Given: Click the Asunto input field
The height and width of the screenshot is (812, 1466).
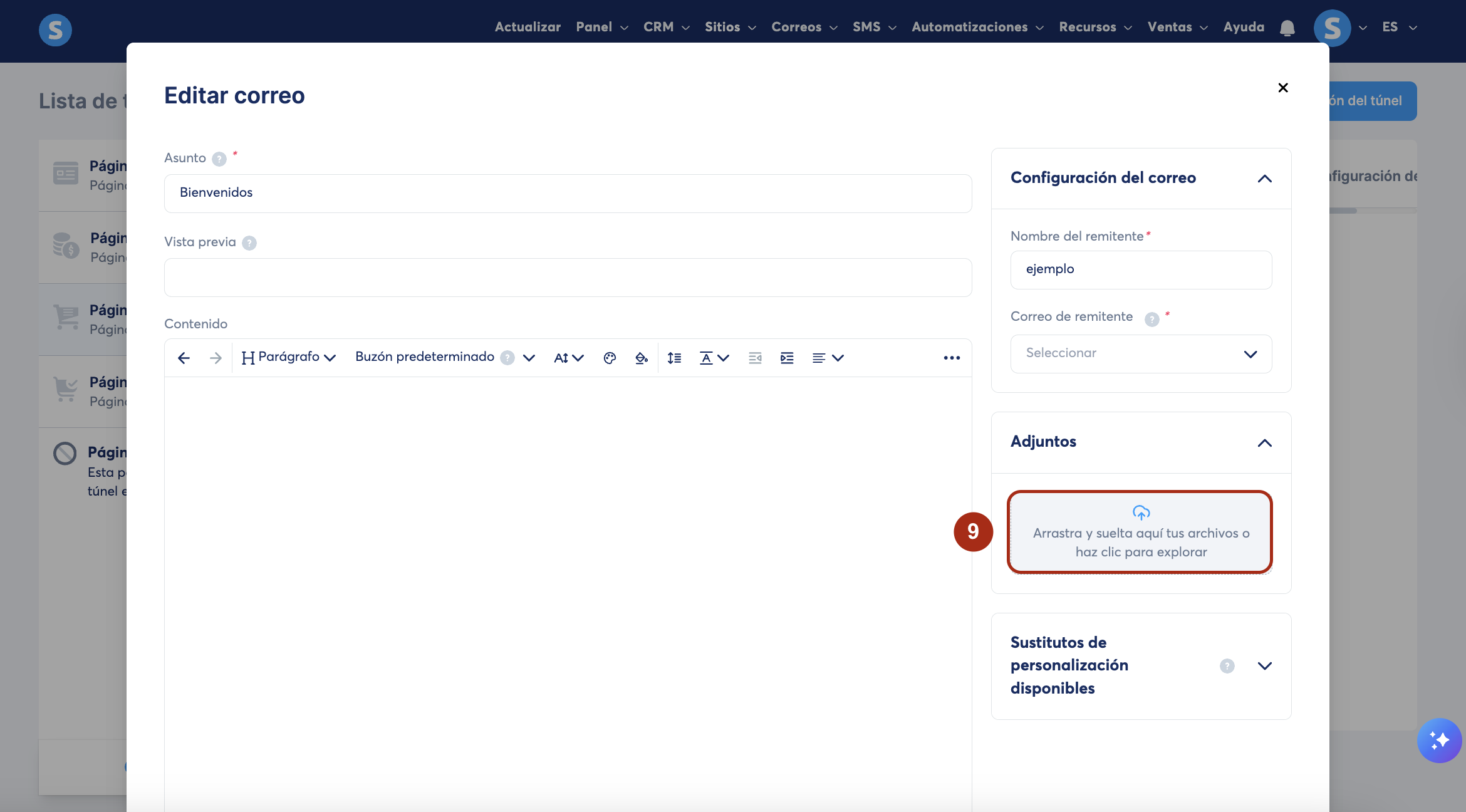Looking at the screenshot, I should tap(568, 193).
